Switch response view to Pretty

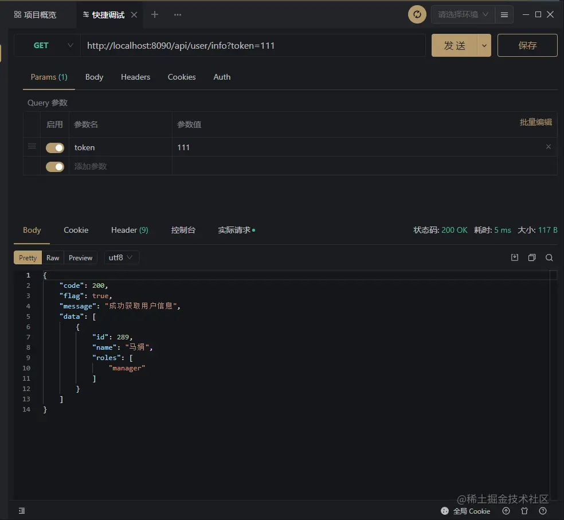coord(28,257)
